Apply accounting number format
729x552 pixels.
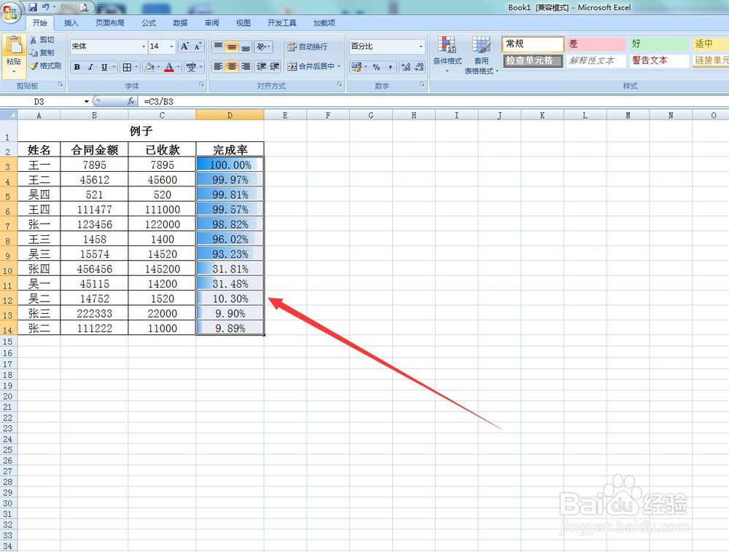point(356,67)
